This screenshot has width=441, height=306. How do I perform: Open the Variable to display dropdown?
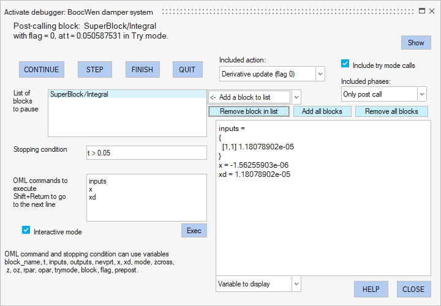click(x=296, y=283)
